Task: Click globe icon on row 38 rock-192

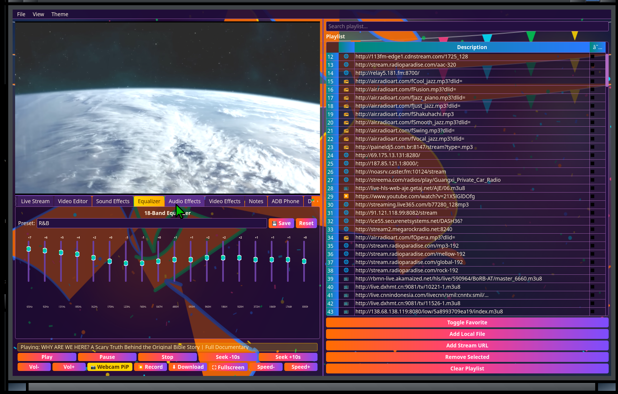Action: tap(346, 270)
